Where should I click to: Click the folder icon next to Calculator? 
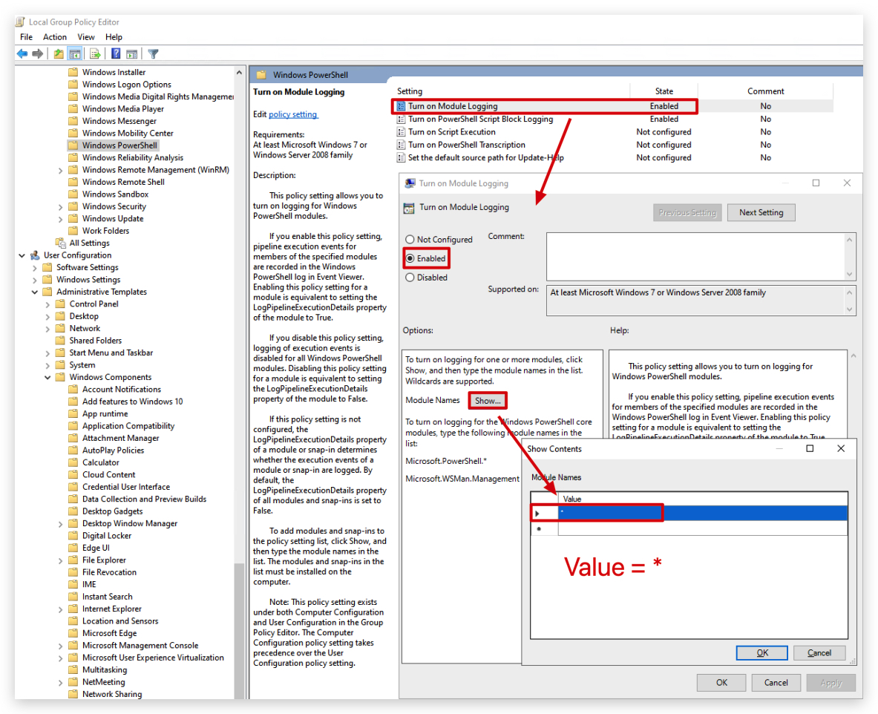(x=73, y=462)
